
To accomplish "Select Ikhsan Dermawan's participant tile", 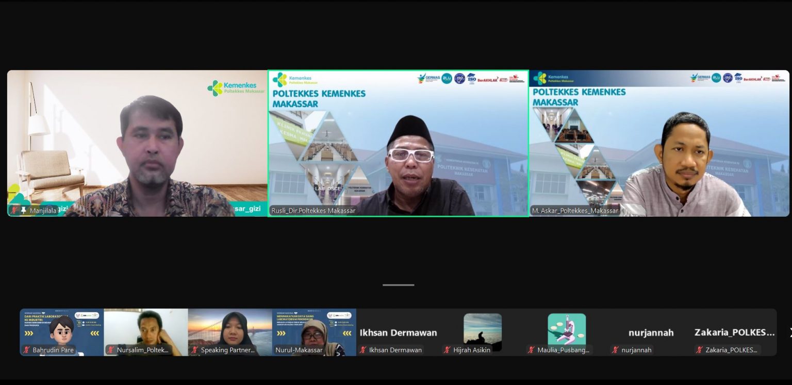I will click(398, 332).
